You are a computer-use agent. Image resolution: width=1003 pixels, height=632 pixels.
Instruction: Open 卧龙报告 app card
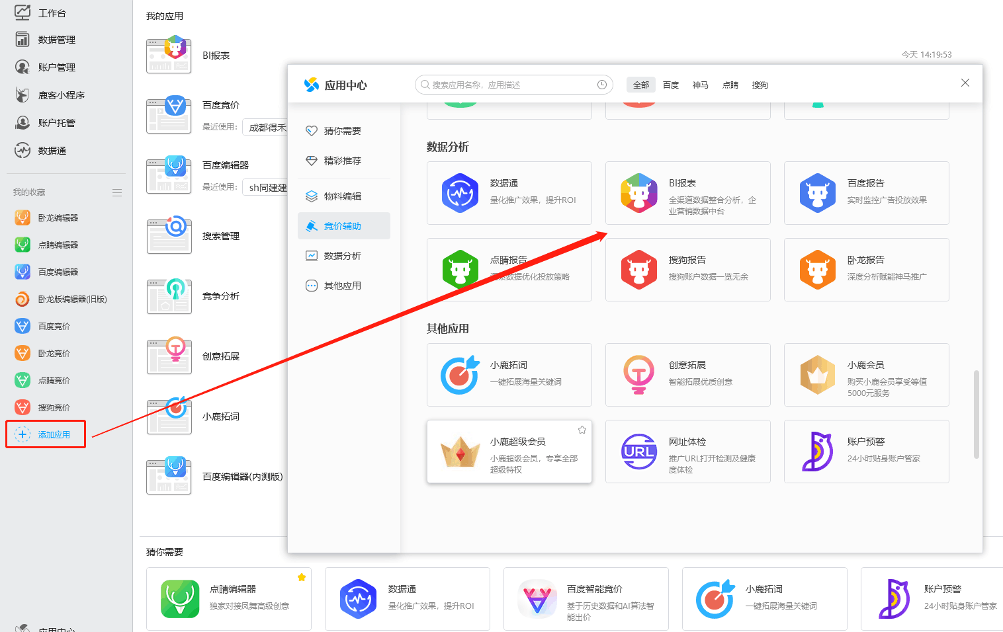point(867,270)
